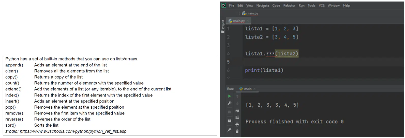Click the extend() method name
This screenshot has width=405, height=138.
(x=13, y=89)
